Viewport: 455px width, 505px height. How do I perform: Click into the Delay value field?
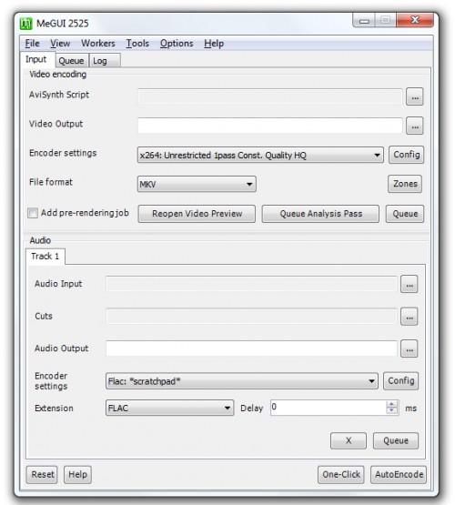pos(328,408)
